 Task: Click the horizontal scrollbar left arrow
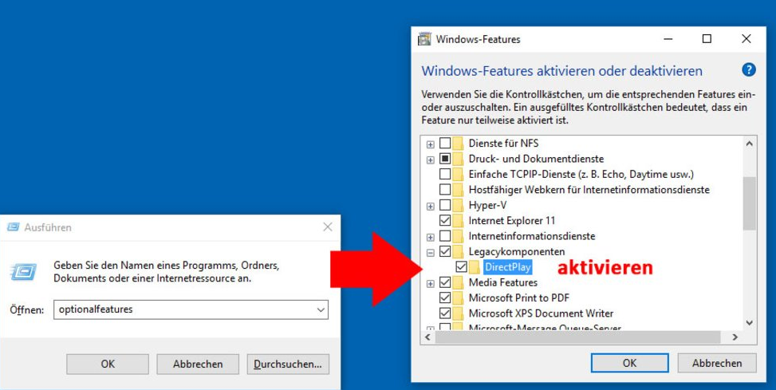[428, 337]
